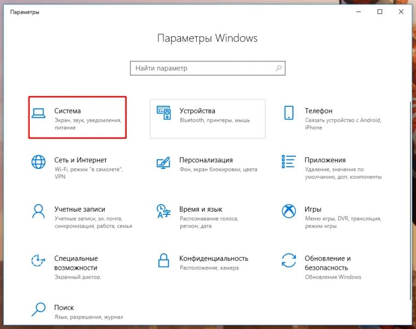Click 'Удаление, значения по умолчанию' description
Viewport: 416px width, 329px height.
(343, 173)
